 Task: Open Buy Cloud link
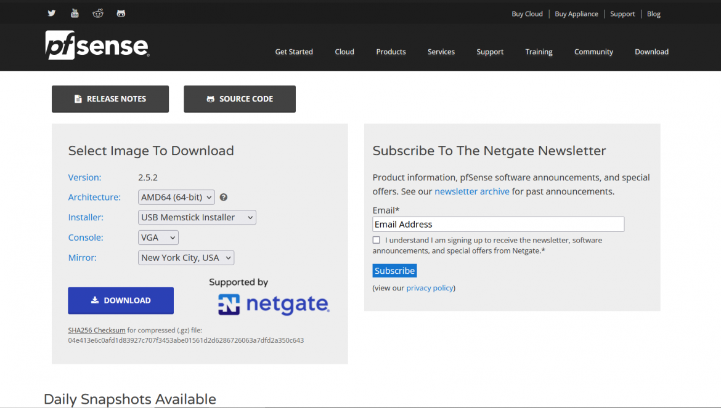(x=527, y=14)
